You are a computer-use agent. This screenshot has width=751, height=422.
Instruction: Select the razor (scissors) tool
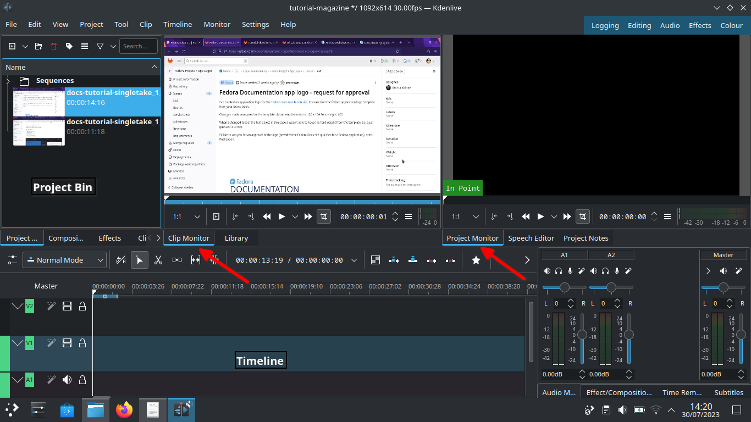pos(158,260)
